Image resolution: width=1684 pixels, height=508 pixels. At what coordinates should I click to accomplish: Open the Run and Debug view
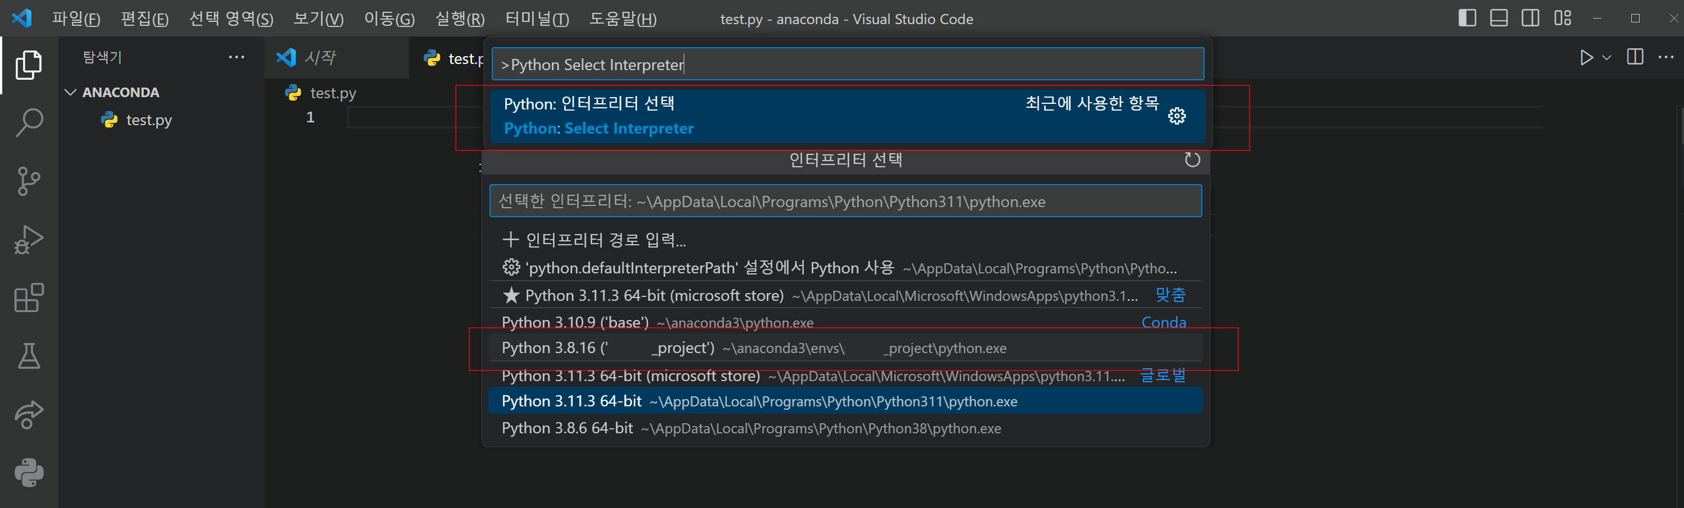pyautogui.click(x=29, y=239)
